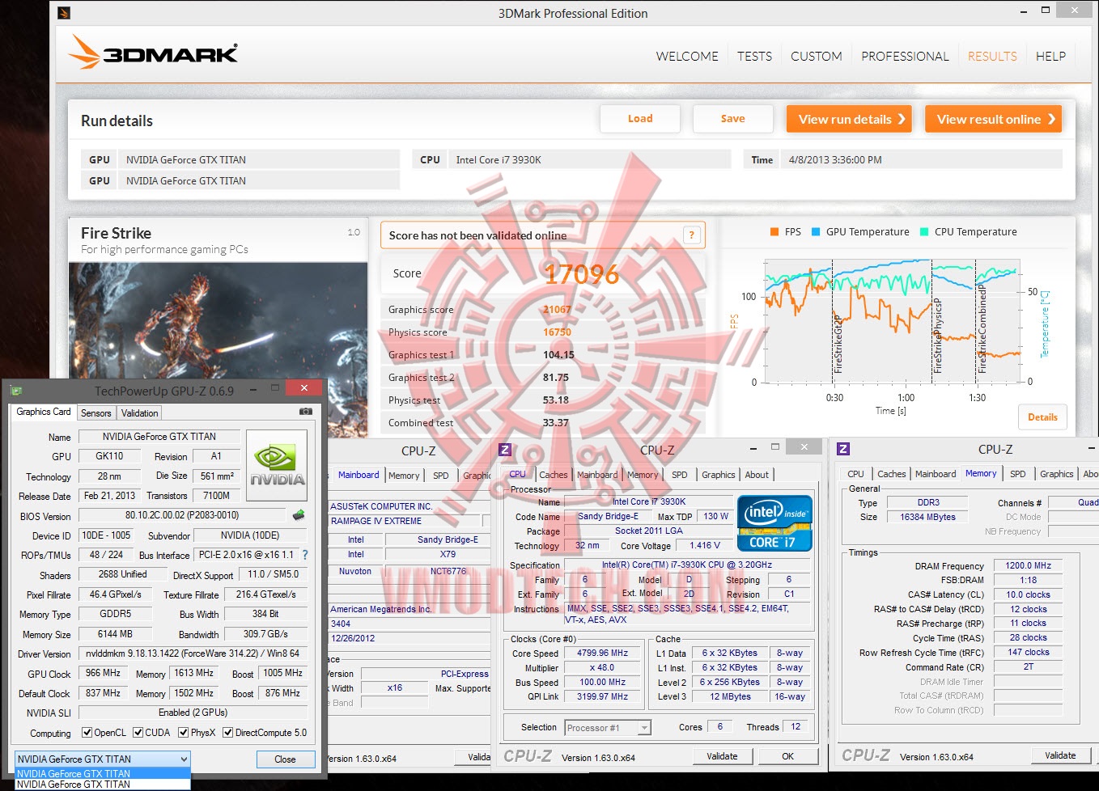Click the Details button below the graph
Image resolution: width=1099 pixels, height=791 pixels.
coord(1042,417)
